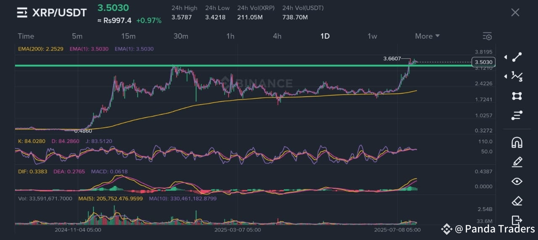
Task: Click the 2.4226 price axis label
Action: (x=483, y=84)
